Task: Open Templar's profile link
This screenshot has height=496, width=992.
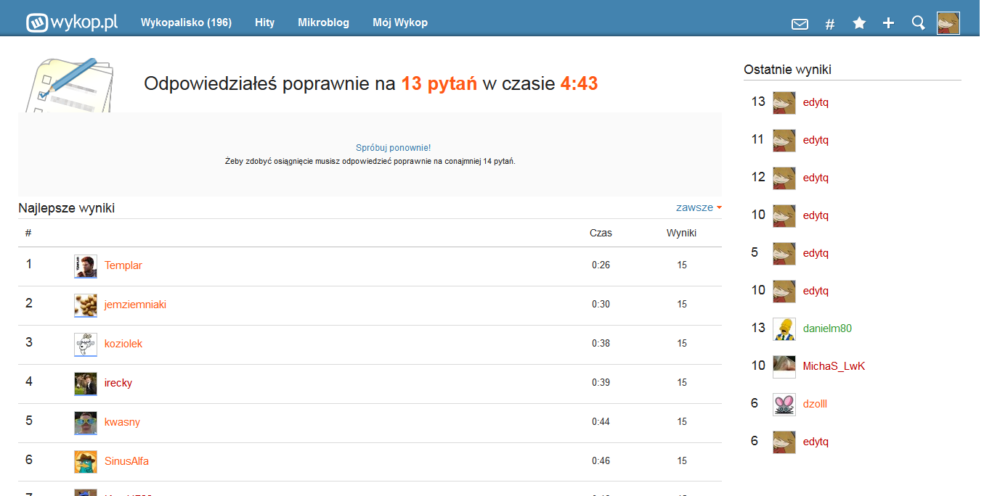Action: click(x=123, y=265)
